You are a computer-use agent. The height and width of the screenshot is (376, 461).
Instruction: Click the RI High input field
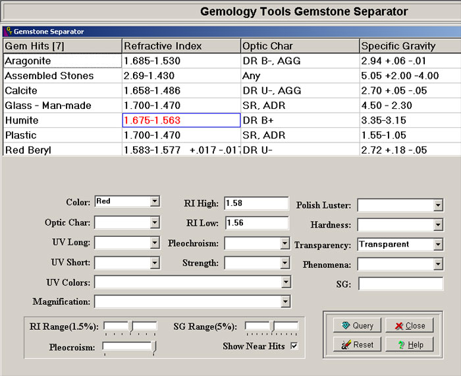(x=256, y=203)
